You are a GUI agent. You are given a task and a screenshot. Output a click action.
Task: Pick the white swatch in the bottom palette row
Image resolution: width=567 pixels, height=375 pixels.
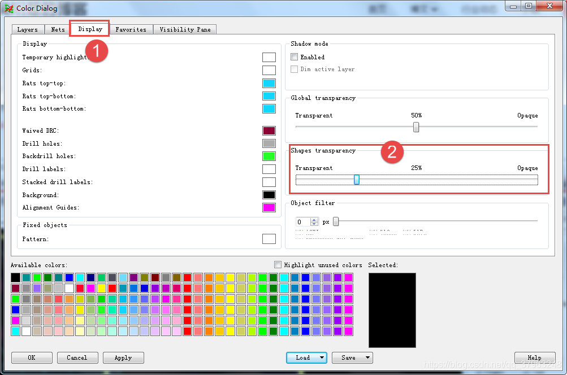click(26, 331)
